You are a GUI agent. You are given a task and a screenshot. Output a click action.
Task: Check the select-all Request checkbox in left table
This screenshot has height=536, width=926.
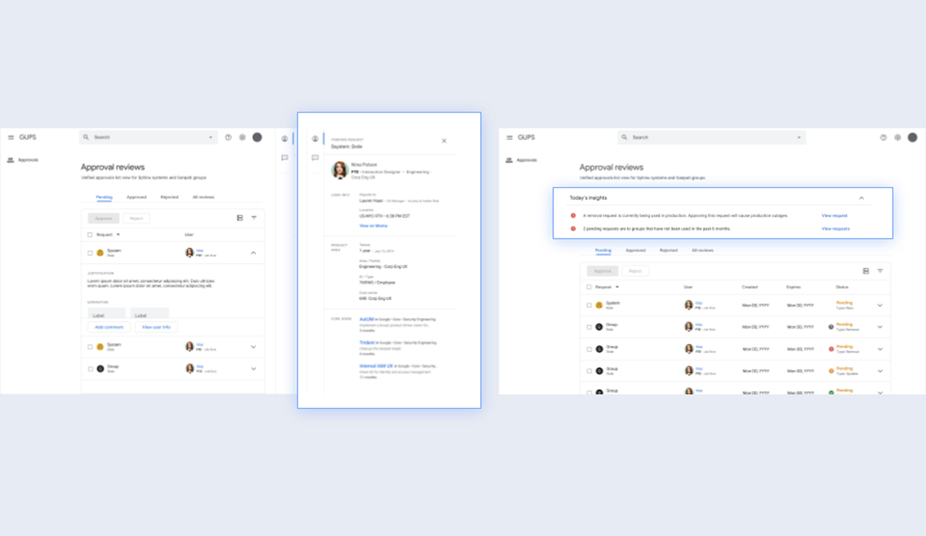point(90,235)
